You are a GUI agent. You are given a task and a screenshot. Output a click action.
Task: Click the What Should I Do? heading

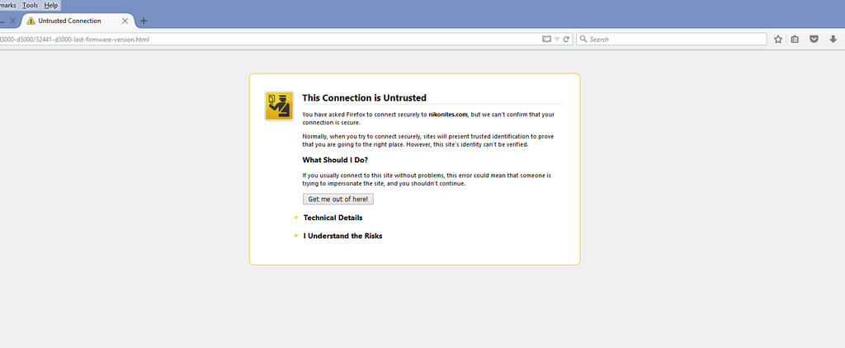[335, 160]
